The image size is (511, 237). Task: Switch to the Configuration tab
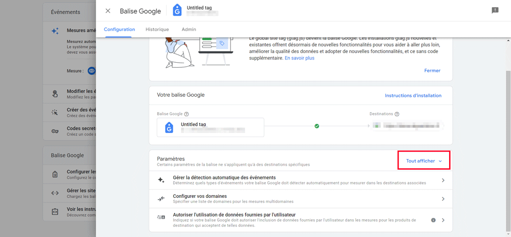click(119, 29)
